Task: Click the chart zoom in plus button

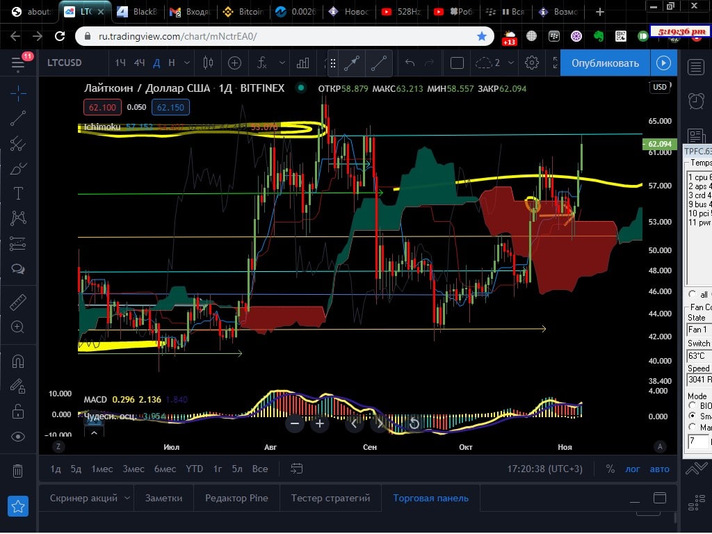Action: coord(320,423)
